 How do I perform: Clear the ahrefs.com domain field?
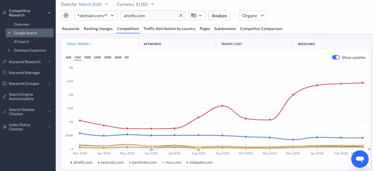pos(181,15)
